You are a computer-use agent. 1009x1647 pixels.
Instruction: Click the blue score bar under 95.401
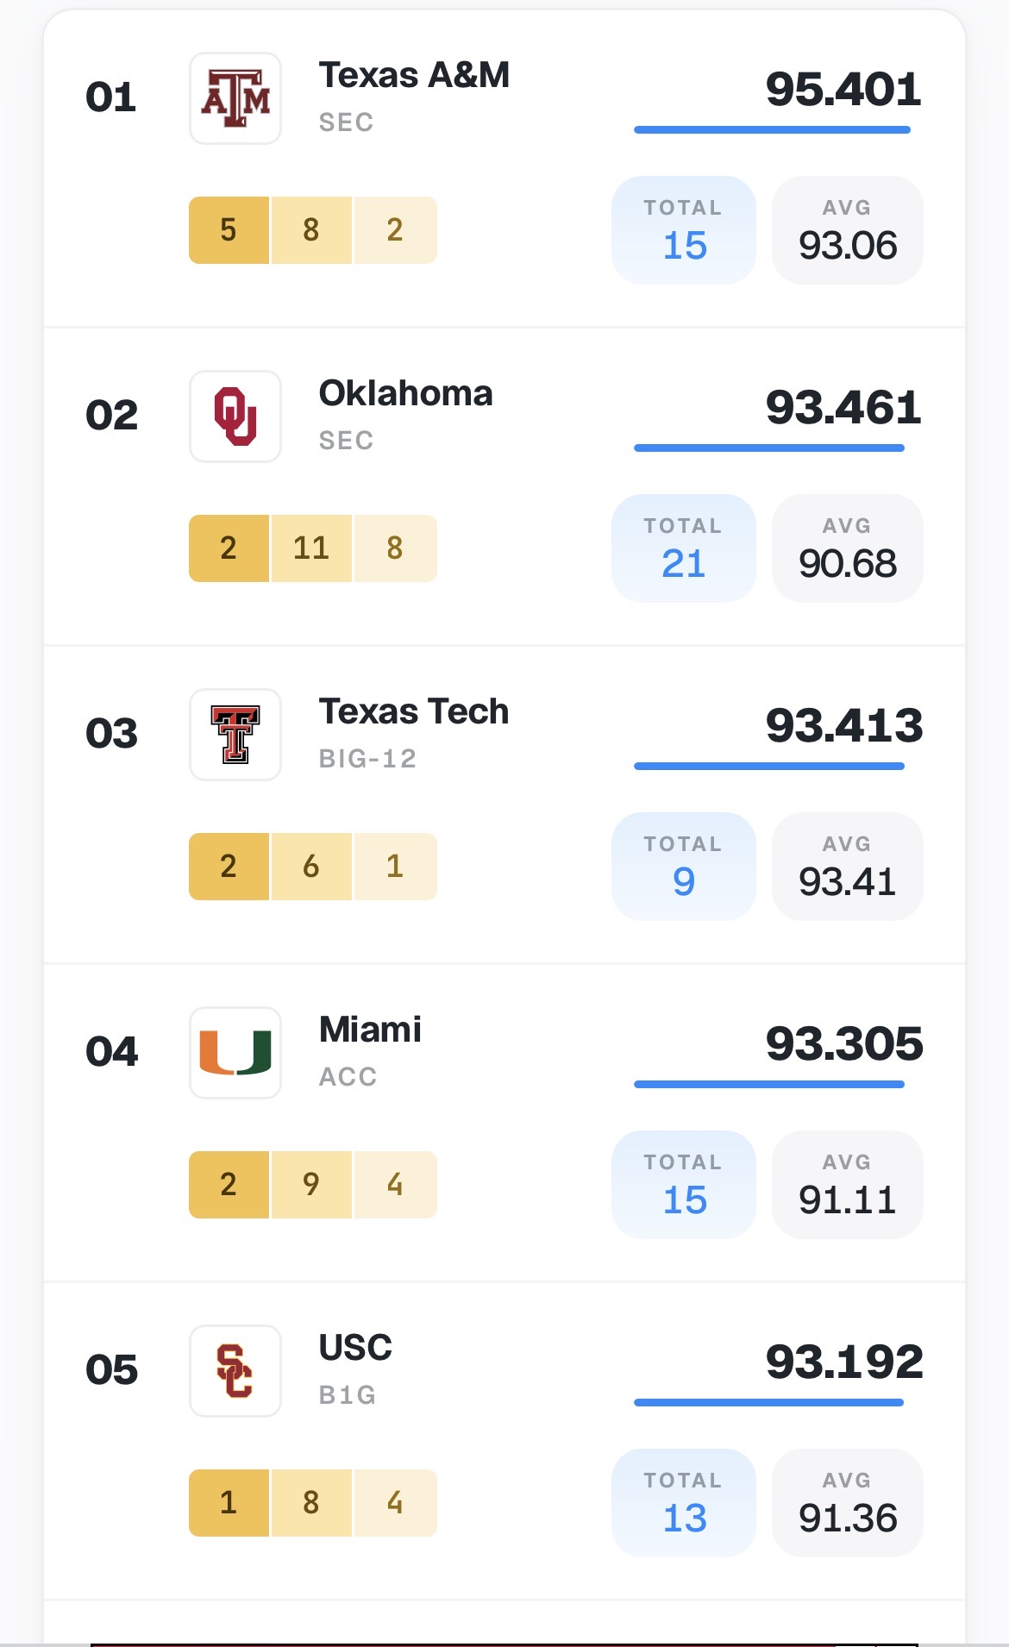(772, 130)
